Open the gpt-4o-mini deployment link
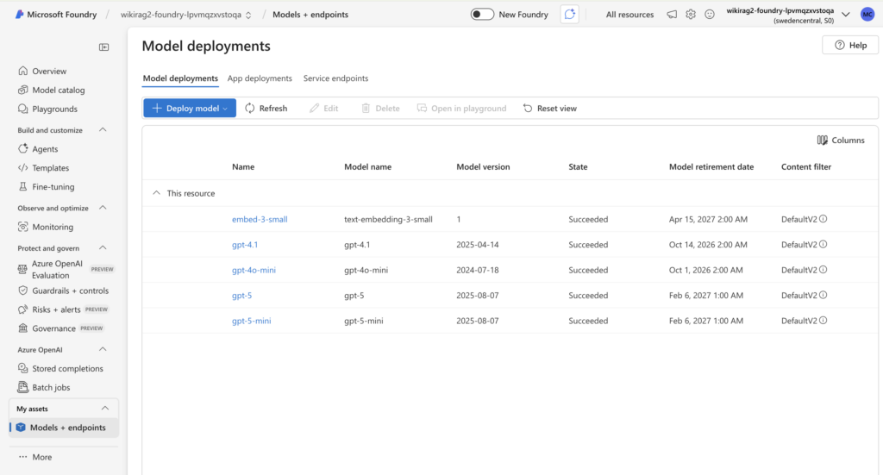 (x=254, y=270)
